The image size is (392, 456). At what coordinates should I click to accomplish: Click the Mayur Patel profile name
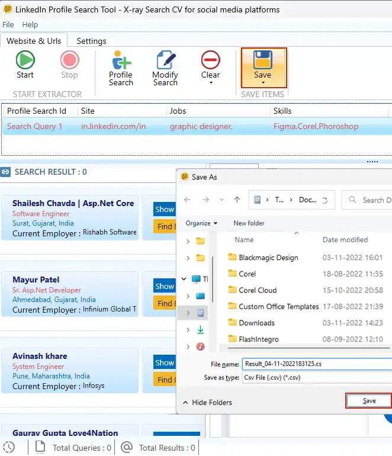coord(36,280)
